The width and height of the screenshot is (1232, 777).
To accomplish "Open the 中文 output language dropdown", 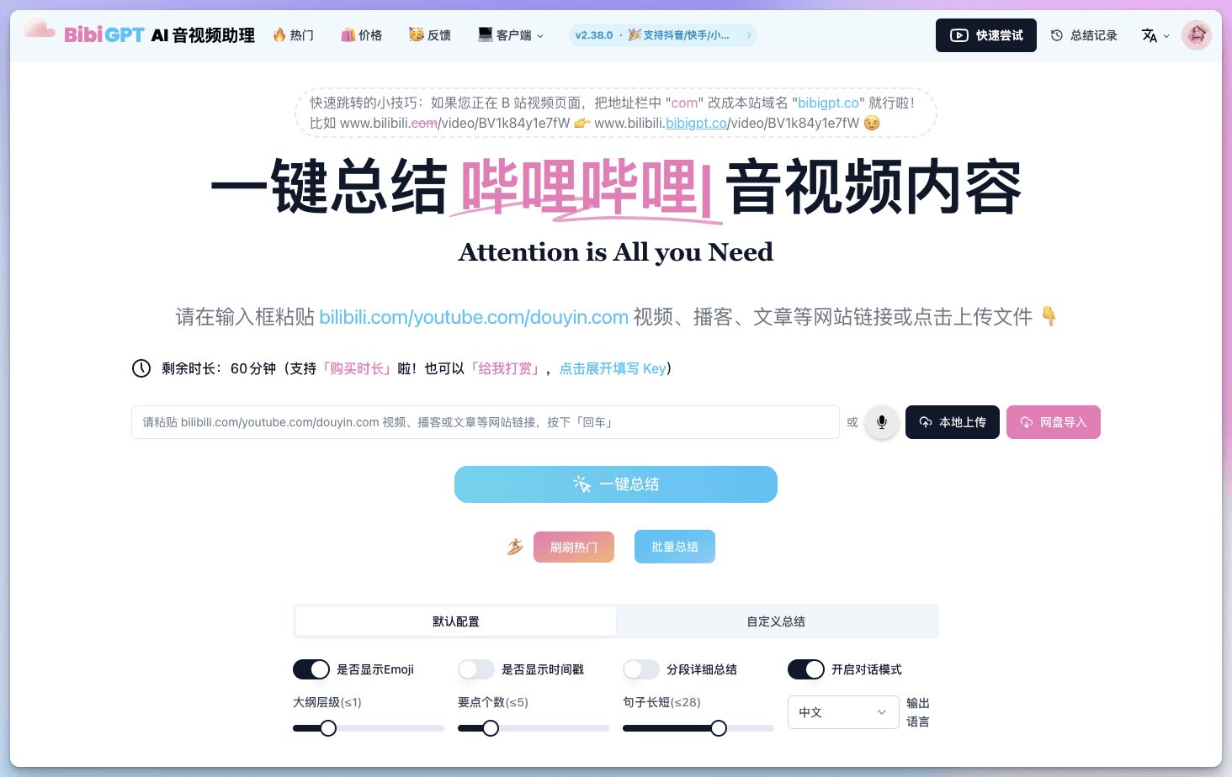I will click(843, 712).
